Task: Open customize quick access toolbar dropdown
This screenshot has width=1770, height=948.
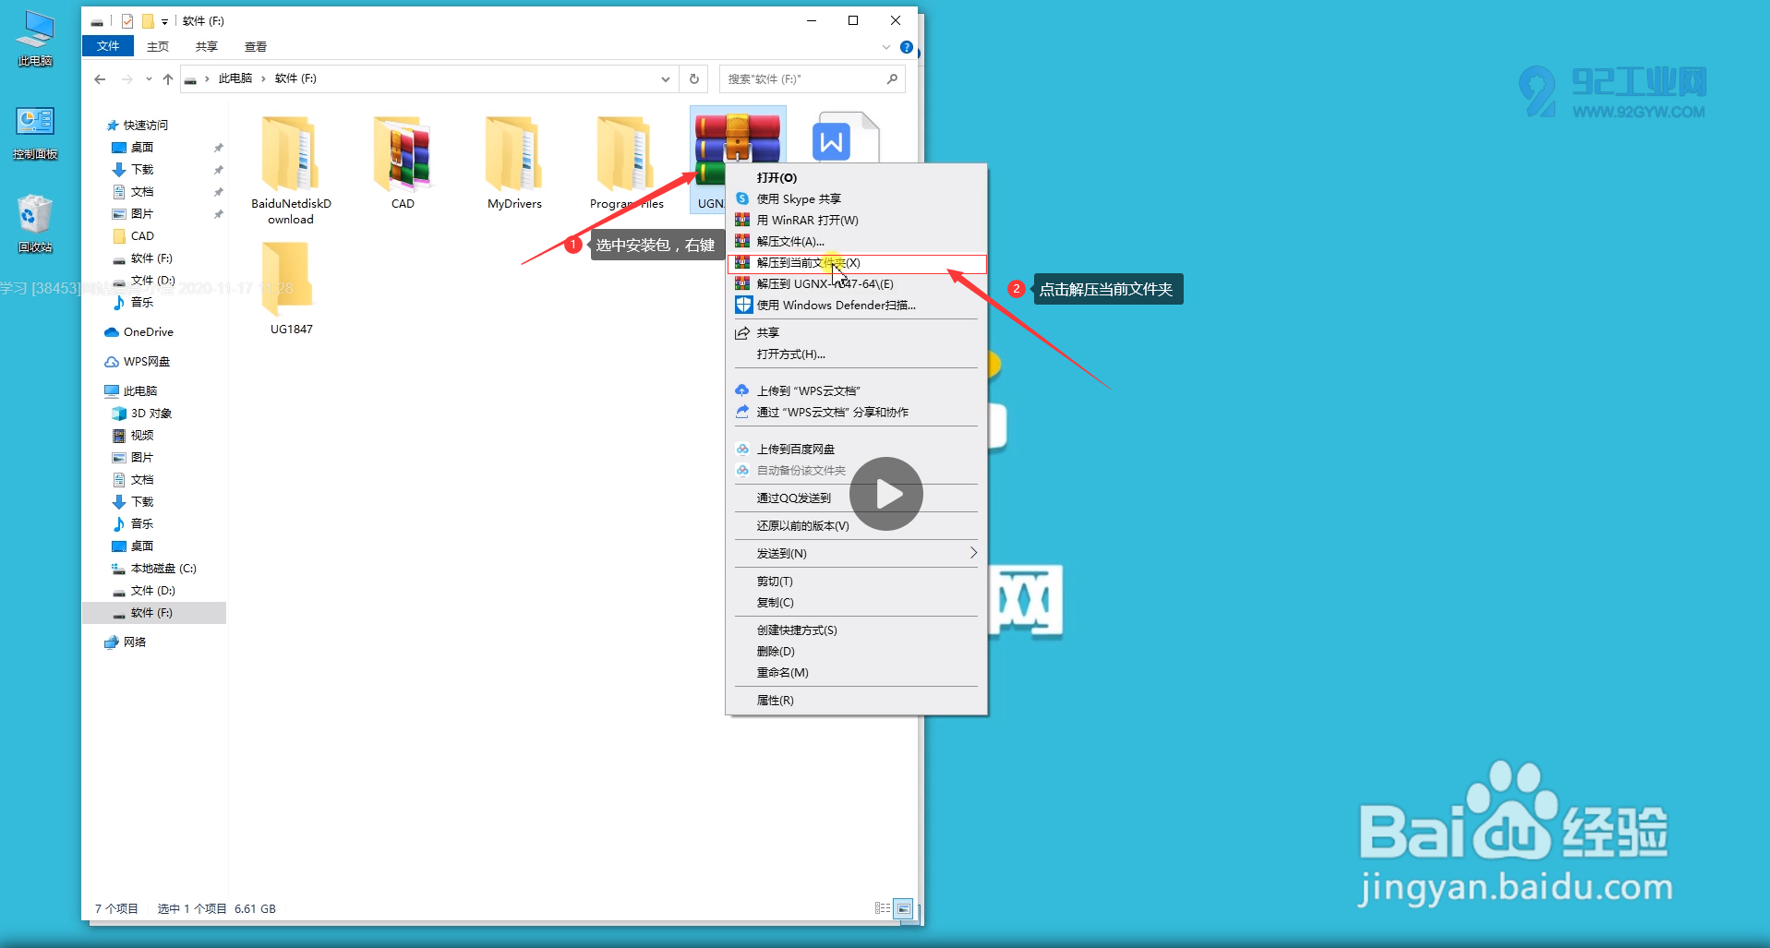Action: (164, 21)
